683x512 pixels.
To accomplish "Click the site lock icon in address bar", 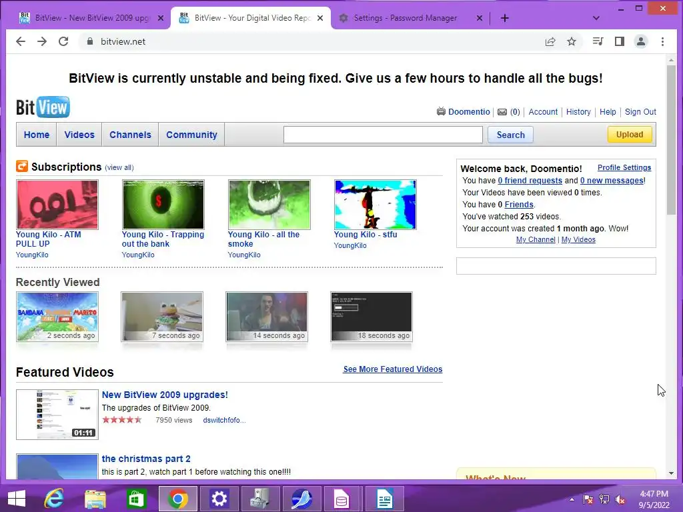I will pos(90,41).
